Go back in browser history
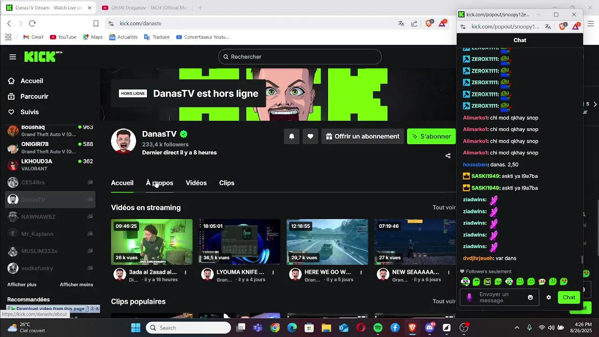Screen dimensions: 599x337 coord(9,23)
